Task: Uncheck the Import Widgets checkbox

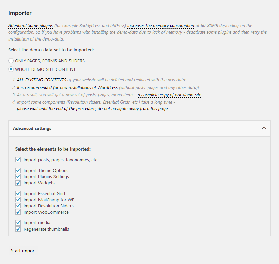Action: [x=18, y=183]
